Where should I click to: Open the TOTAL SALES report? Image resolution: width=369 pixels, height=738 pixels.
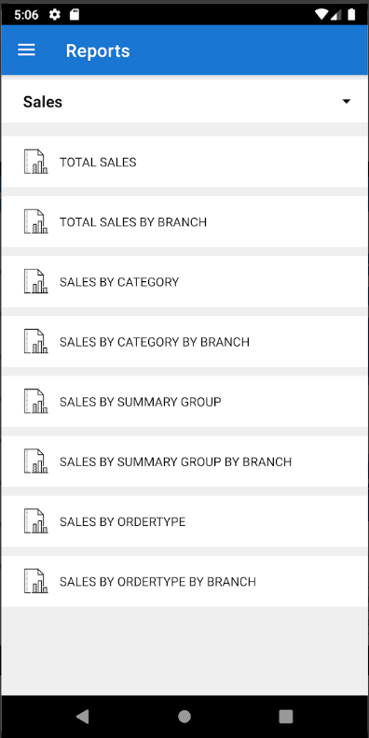(x=184, y=162)
